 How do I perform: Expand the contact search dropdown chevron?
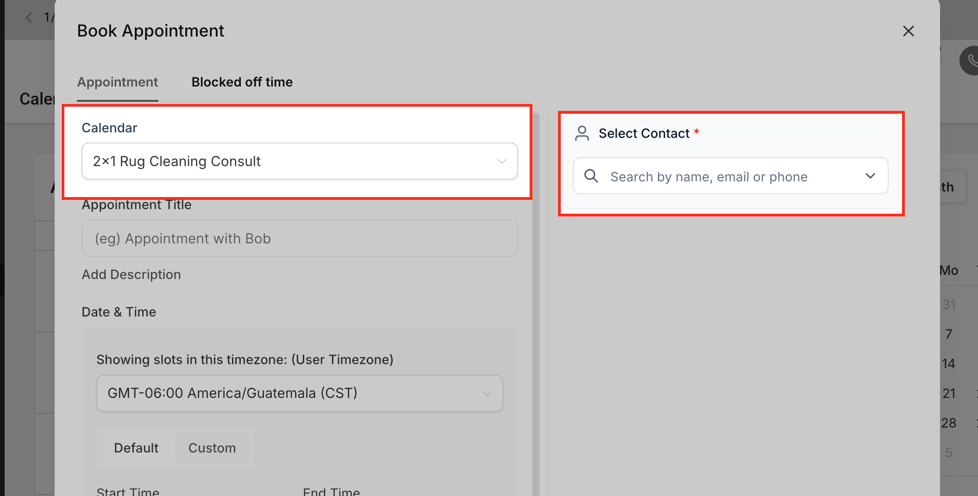click(870, 176)
